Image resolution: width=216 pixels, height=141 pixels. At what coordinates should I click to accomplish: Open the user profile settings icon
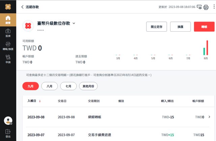point(8,120)
